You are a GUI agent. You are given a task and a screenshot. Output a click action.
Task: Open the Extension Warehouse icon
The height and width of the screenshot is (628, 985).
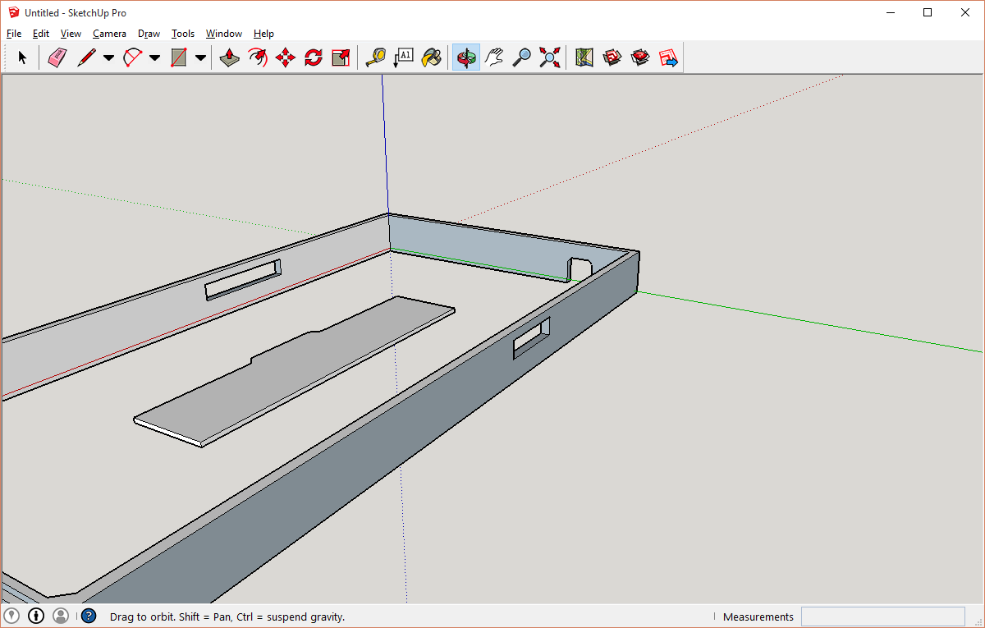(640, 57)
